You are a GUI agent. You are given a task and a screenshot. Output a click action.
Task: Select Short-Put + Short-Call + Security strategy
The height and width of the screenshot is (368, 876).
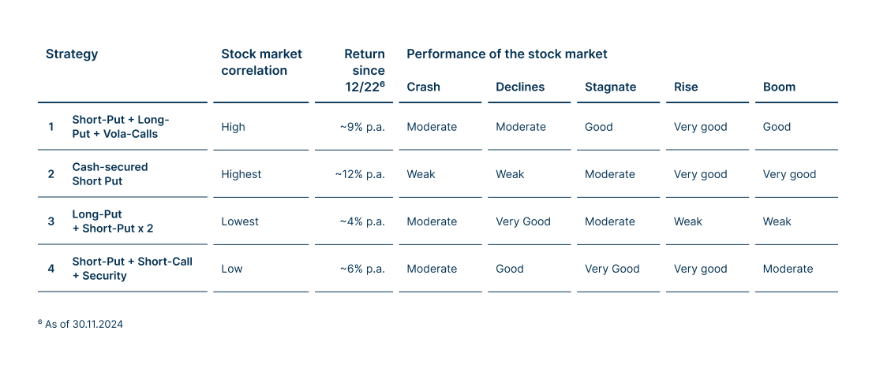tap(133, 269)
